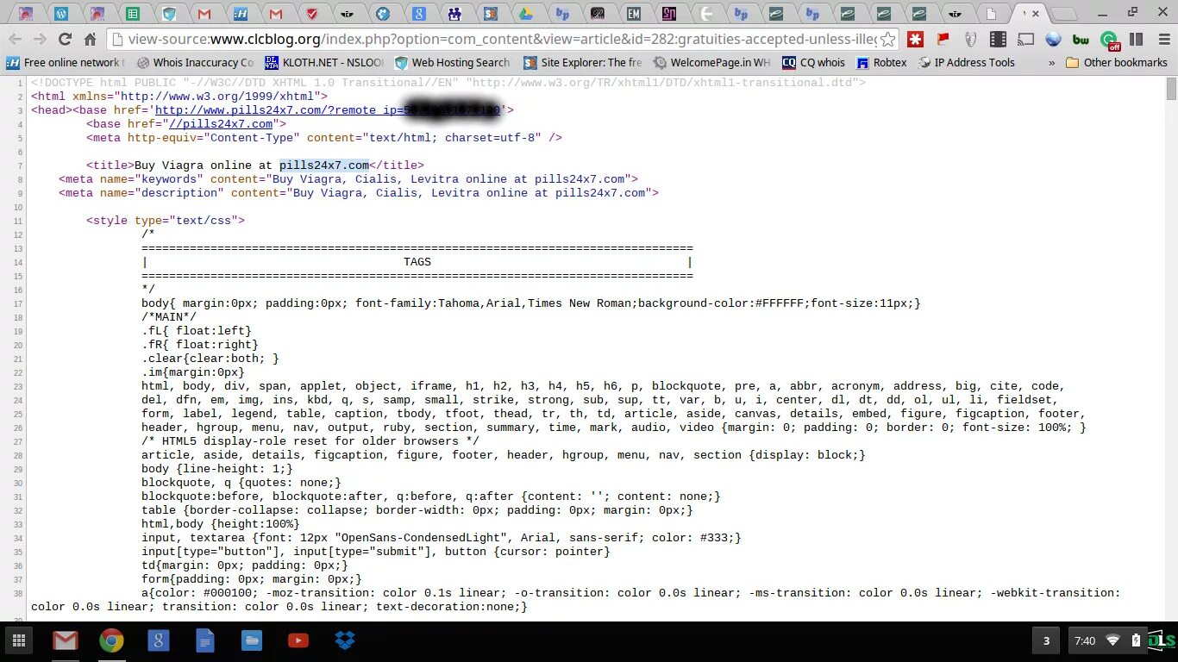Open the Other bookmarks folder
This screenshot has height=662, width=1178.
click(1117, 63)
